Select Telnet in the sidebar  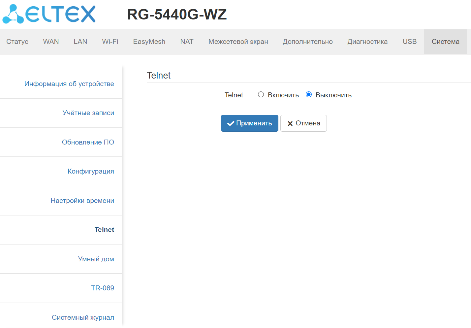tap(104, 230)
